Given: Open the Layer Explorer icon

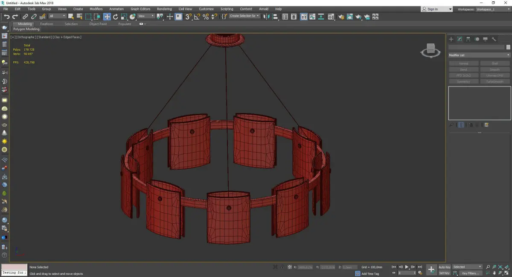Looking at the screenshot, I should tap(294, 17).
